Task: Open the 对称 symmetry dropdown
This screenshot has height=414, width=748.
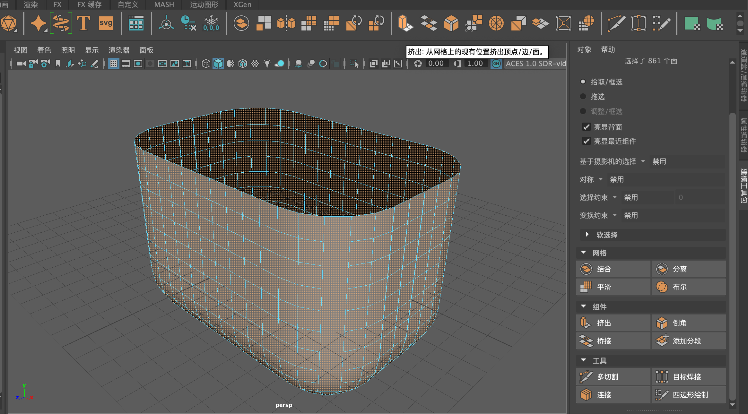Action: coord(601,179)
